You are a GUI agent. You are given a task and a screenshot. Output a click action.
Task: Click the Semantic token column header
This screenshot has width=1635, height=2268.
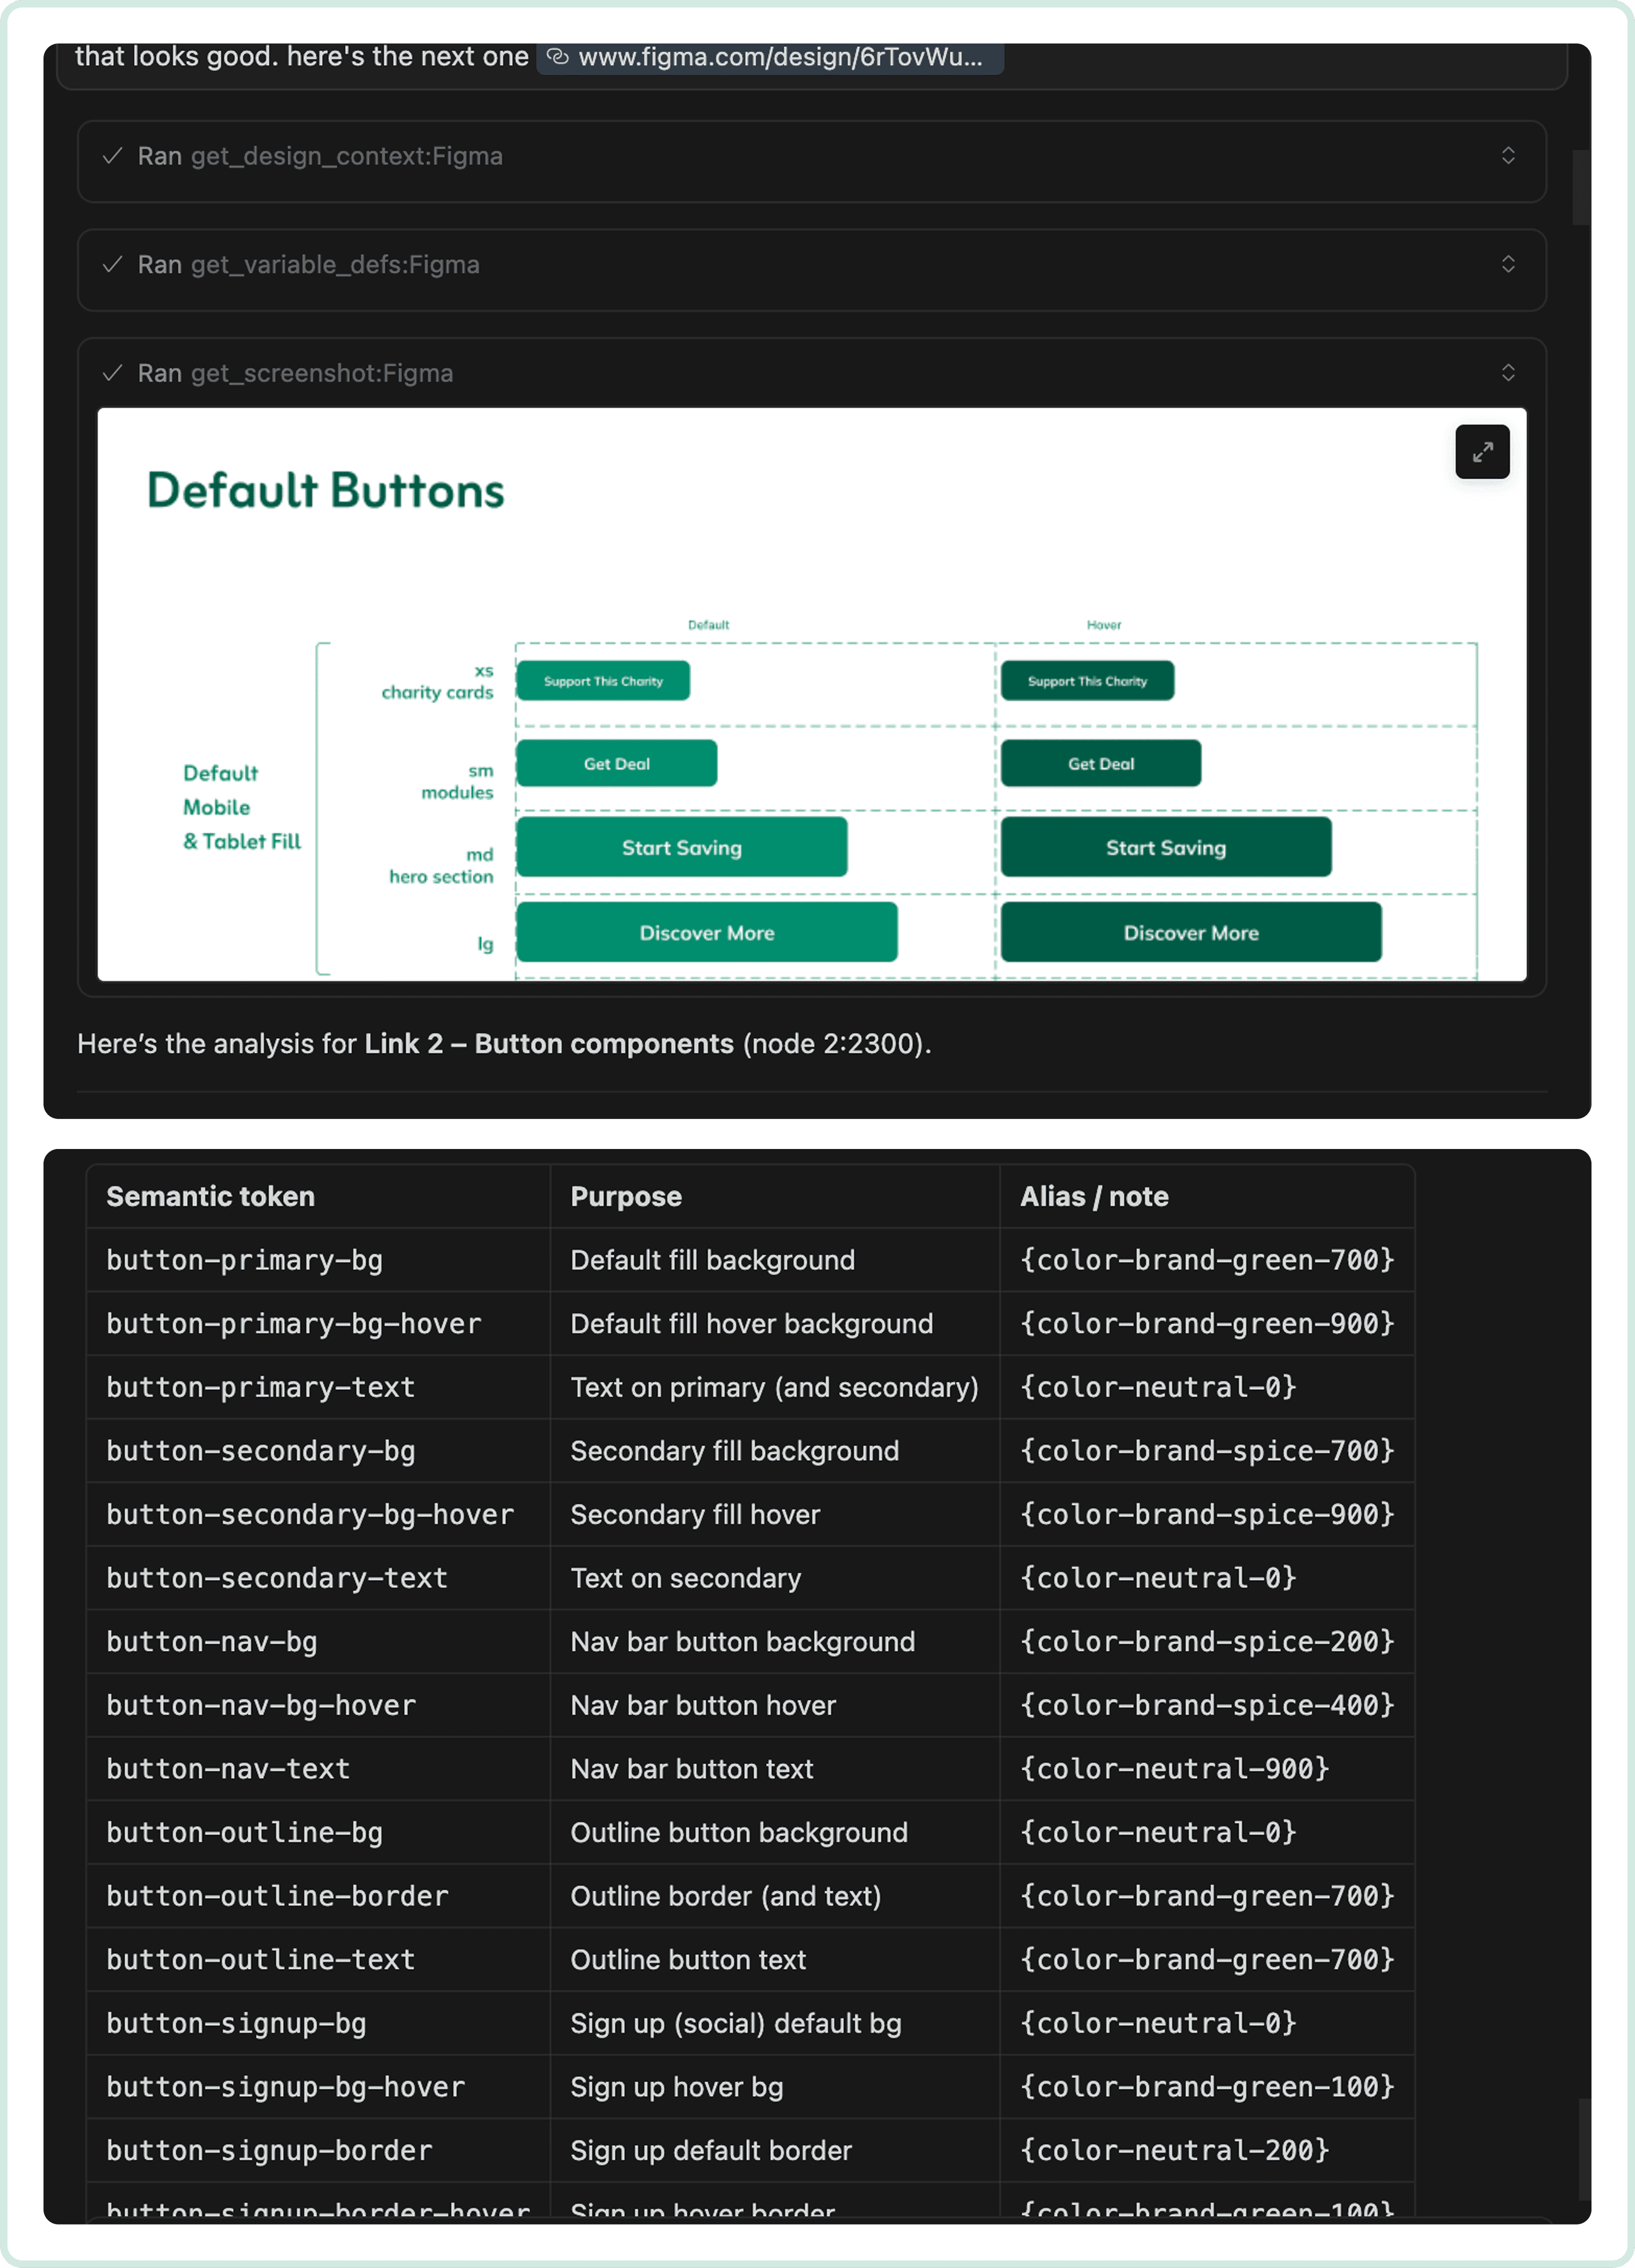pyautogui.click(x=210, y=1196)
